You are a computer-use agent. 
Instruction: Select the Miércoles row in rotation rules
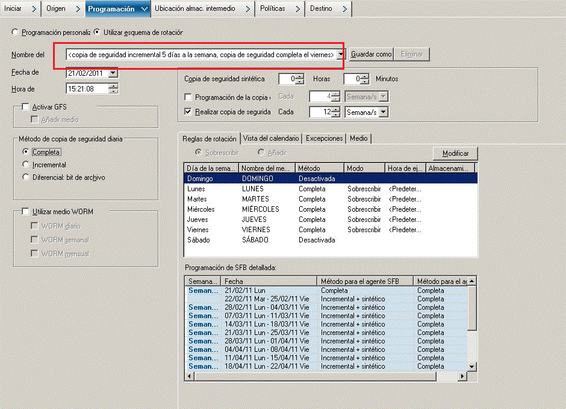point(201,209)
